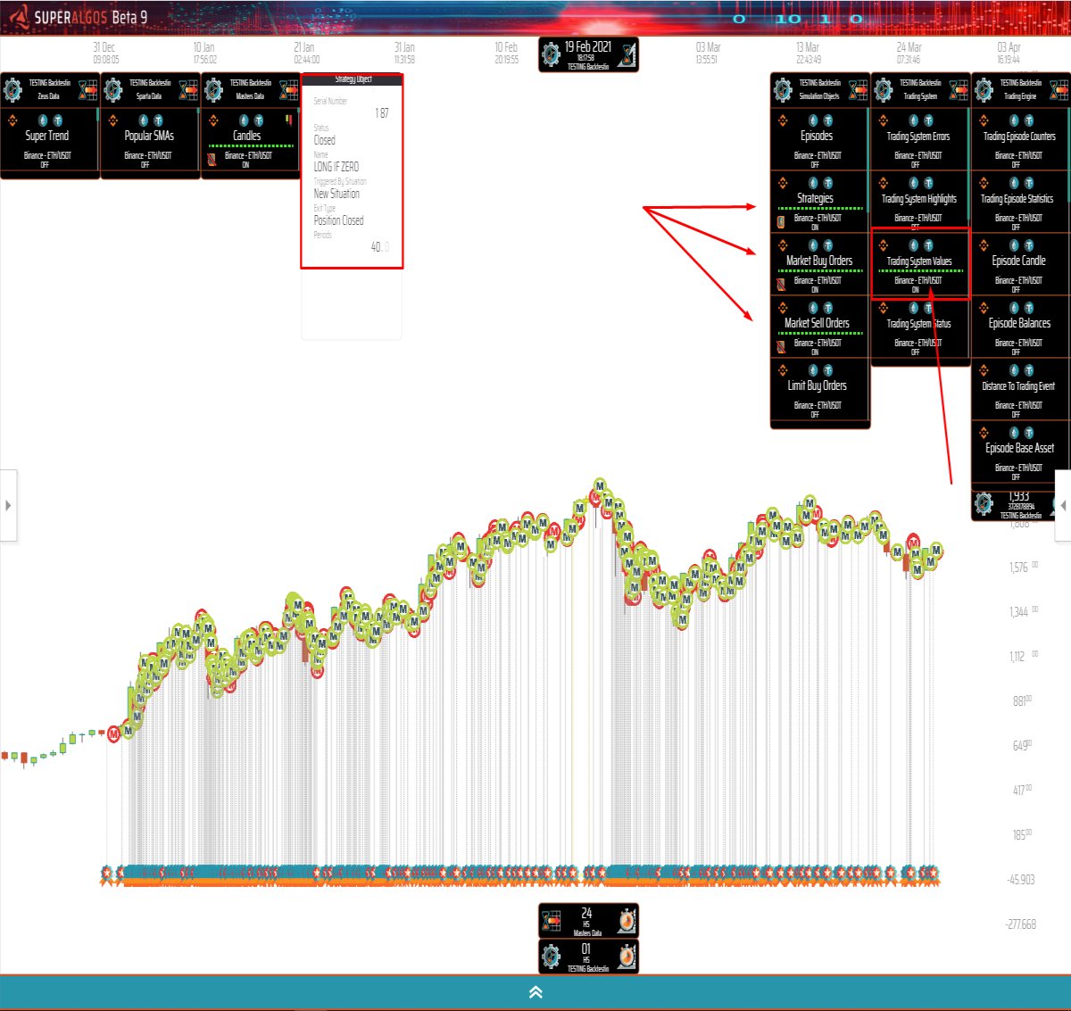
Task: Click the serial number 187 value
Action: pyautogui.click(x=382, y=113)
